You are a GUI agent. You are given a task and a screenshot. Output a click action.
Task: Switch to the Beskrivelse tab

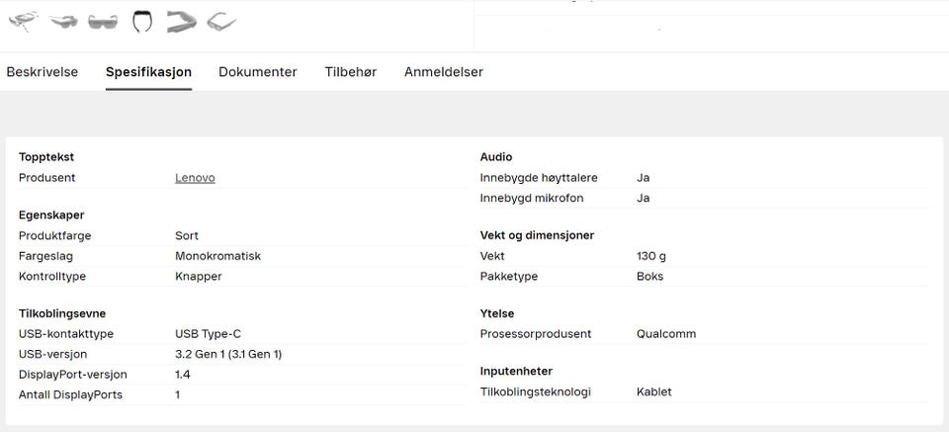coord(43,72)
